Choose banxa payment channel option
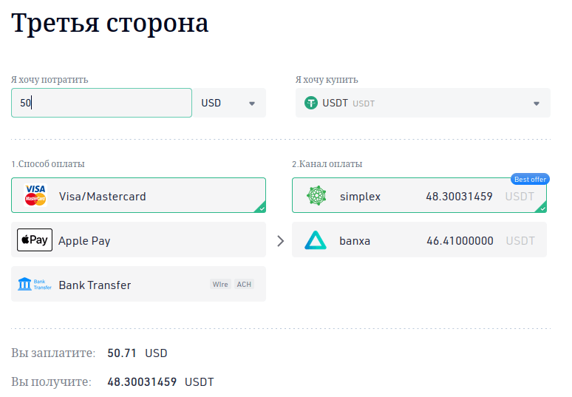572x397 pixels. pyautogui.click(x=419, y=240)
